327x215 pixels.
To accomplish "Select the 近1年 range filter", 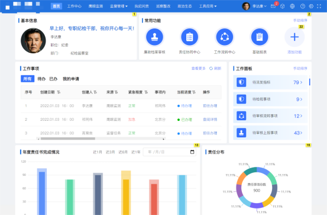I will click(136, 152).
